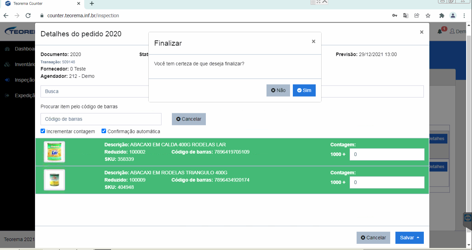Open Dashboard in the sidebar

[x=25, y=49]
